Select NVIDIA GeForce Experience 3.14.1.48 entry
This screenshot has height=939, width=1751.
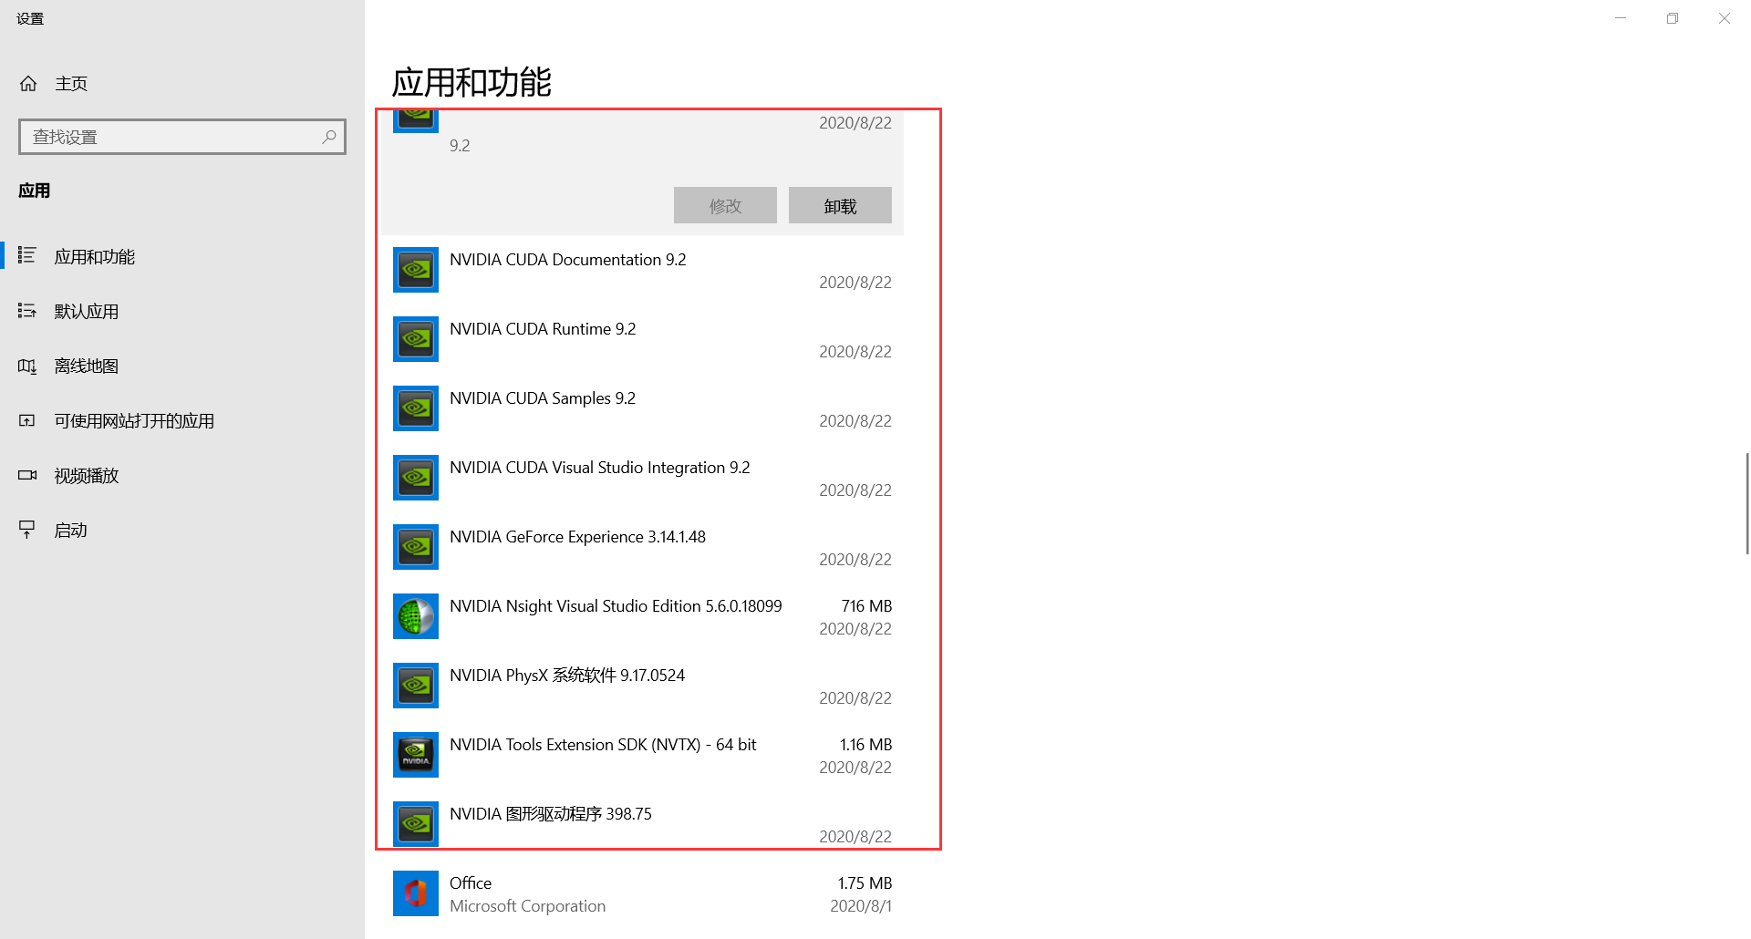(642, 547)
